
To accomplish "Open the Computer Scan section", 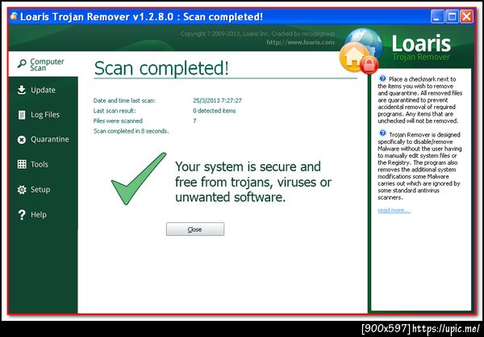I will pos(43,64).
